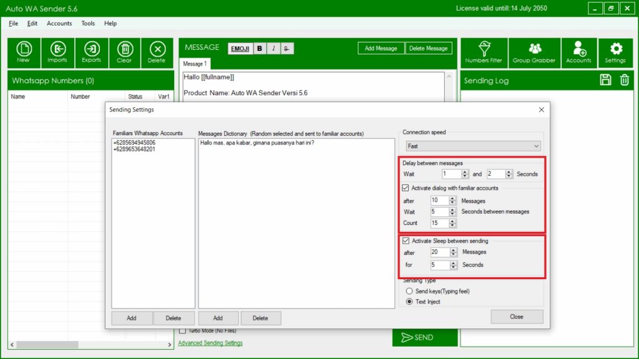Open the Accounts panel icon
639x359 pixels.
(578, 52)
